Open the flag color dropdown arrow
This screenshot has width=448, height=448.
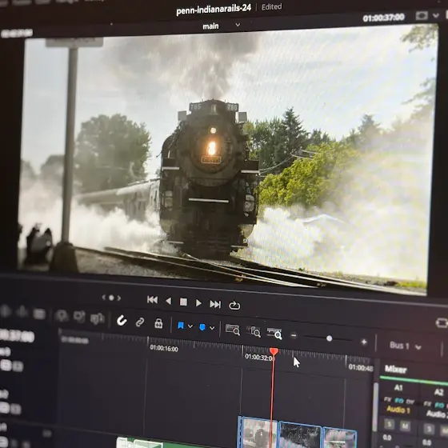190,326
